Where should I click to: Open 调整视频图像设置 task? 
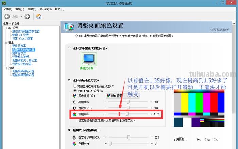point(23,75)
